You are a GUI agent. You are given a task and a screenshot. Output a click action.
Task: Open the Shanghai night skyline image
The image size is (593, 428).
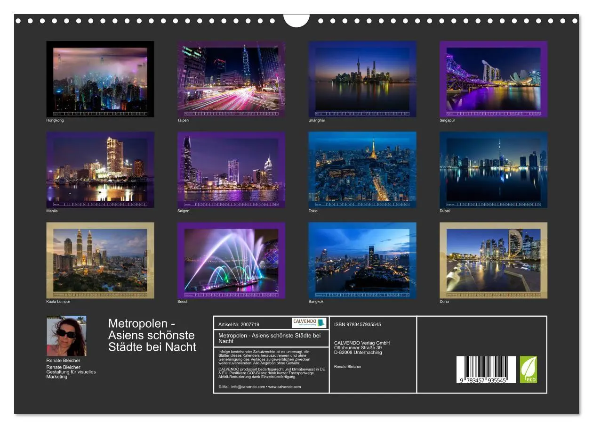(x=362, y=79)
